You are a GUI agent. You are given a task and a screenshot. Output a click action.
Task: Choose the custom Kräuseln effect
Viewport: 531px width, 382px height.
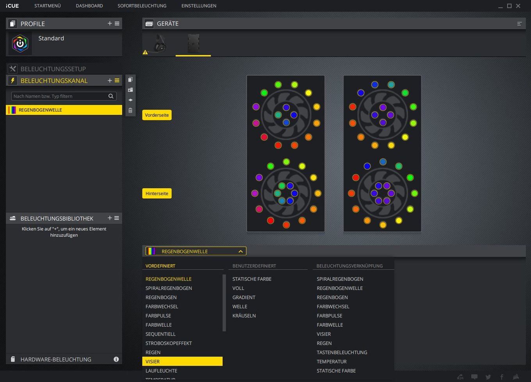click(244, 316)
